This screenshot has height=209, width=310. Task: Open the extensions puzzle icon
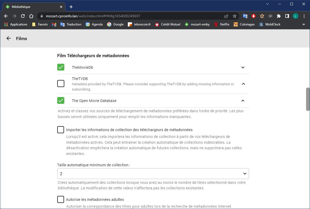[x=279, y=16]
